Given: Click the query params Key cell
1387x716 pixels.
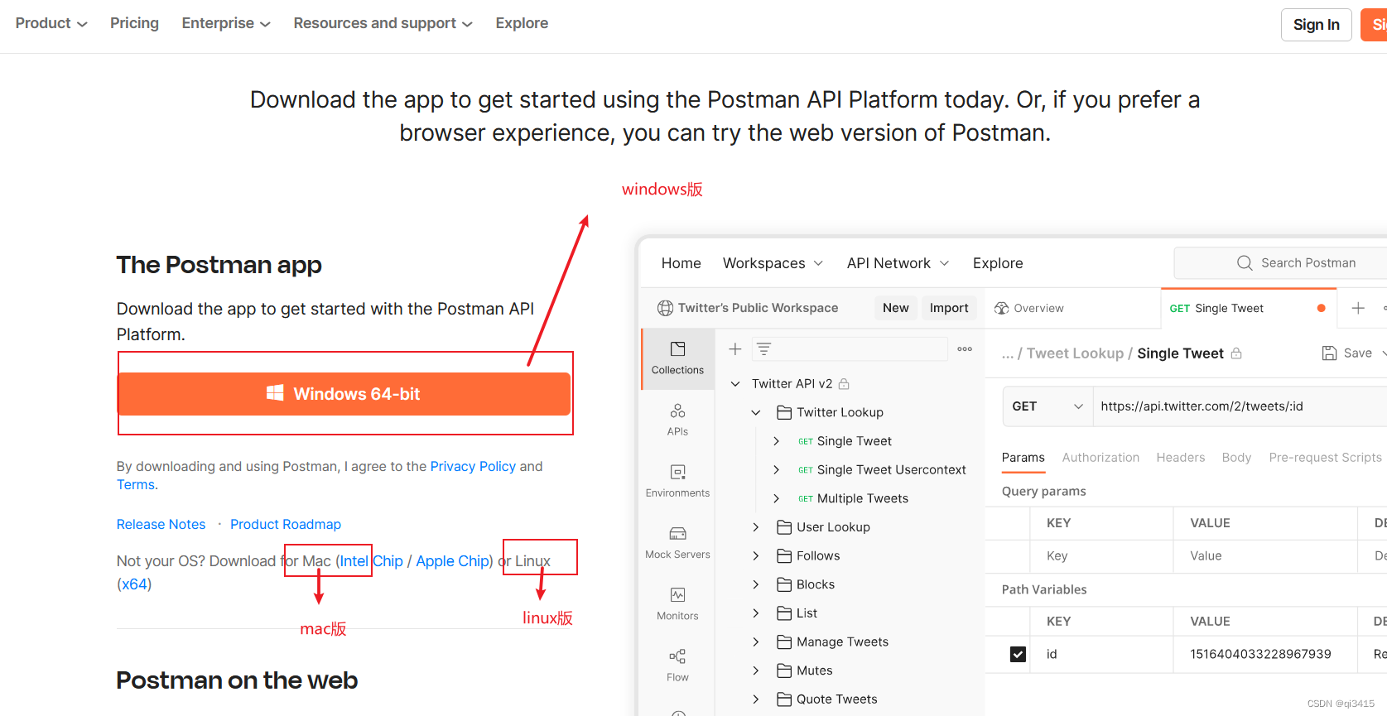Looking at the screenshot, I should [x=1101, y=556].
